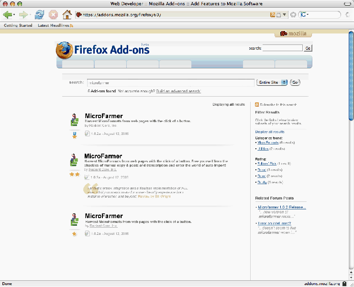Click the red Stop loading icon
Viewport: 354px width, 287px height.
click(x=53, y=15)
